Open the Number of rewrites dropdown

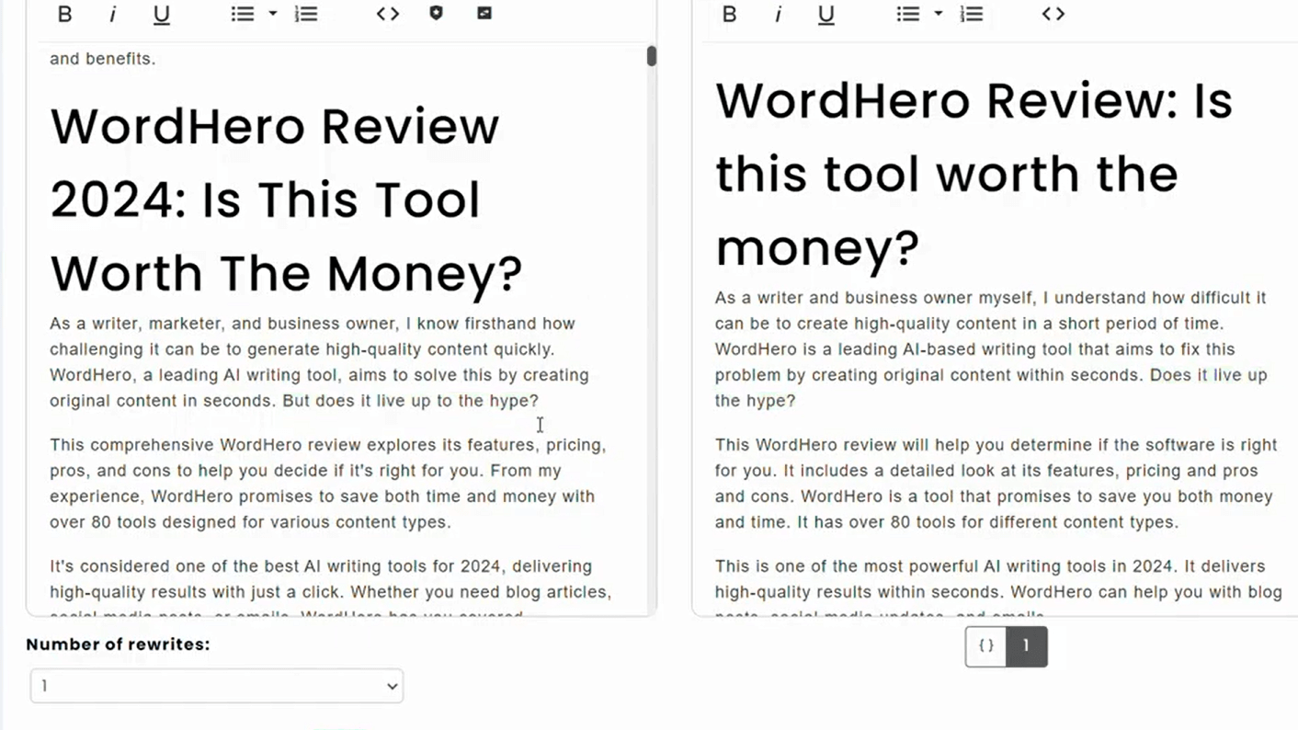click(x=217, y=686)
